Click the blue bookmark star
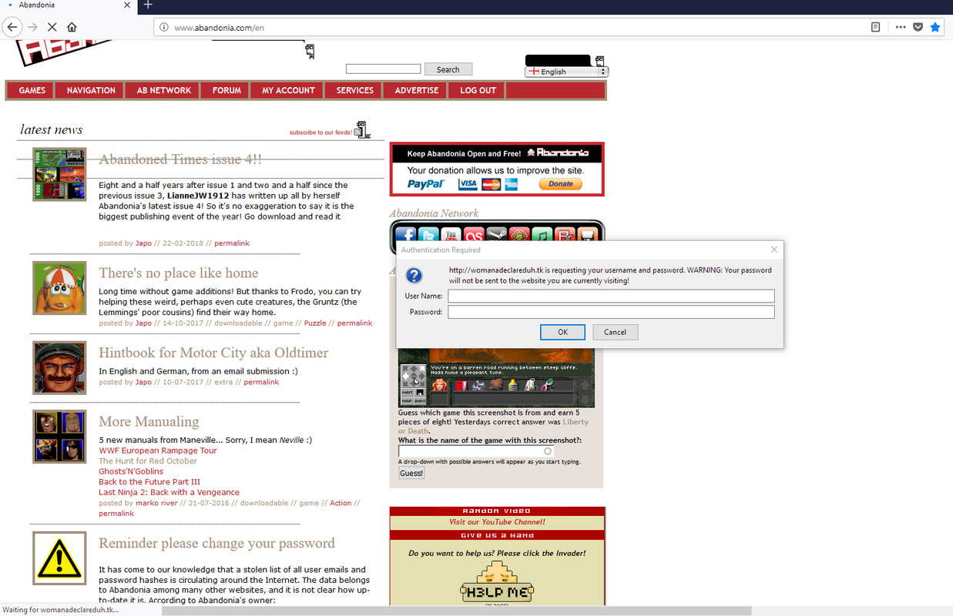 point(935,27)
